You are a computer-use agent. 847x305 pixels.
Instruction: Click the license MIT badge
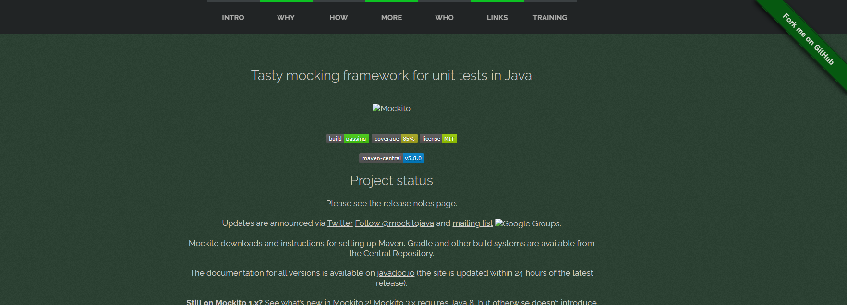coord(438,139)
